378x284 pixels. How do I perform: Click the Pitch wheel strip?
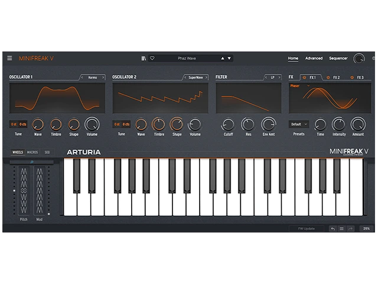tap(24, 191)
